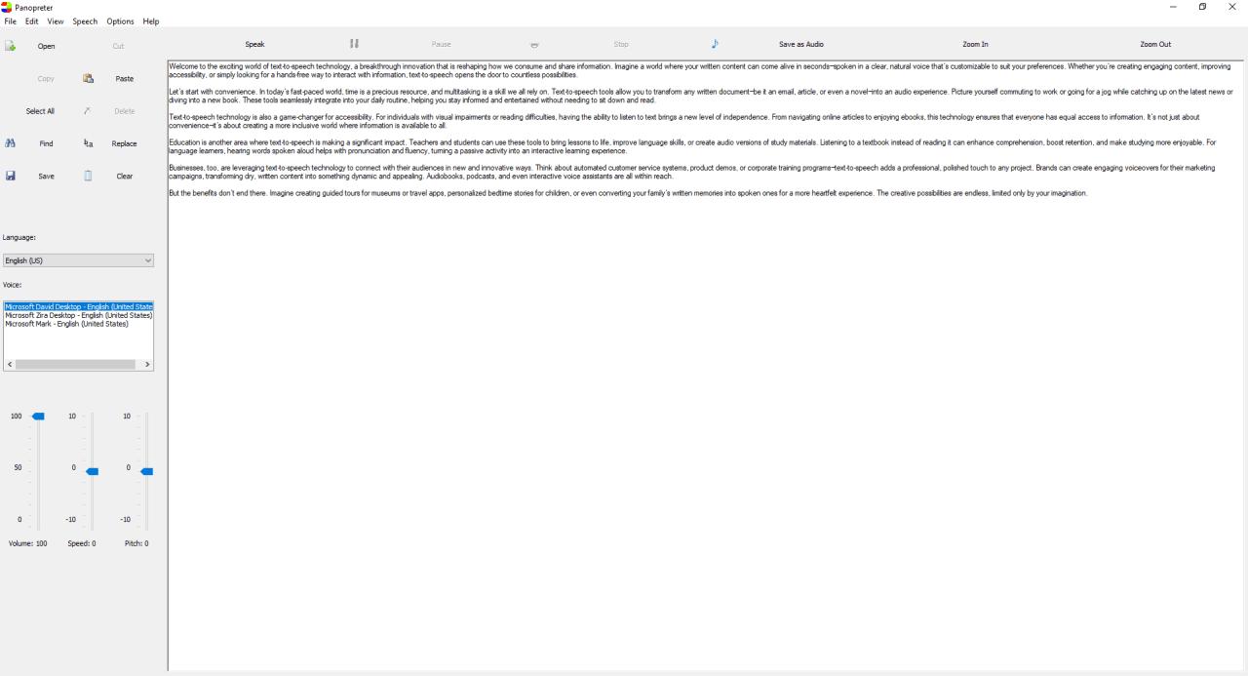Open the File menu

[11, 21]
